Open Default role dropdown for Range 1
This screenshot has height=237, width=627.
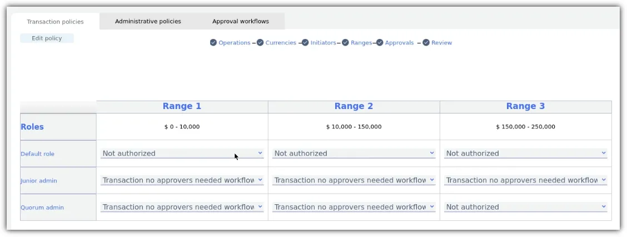[182, 154]
